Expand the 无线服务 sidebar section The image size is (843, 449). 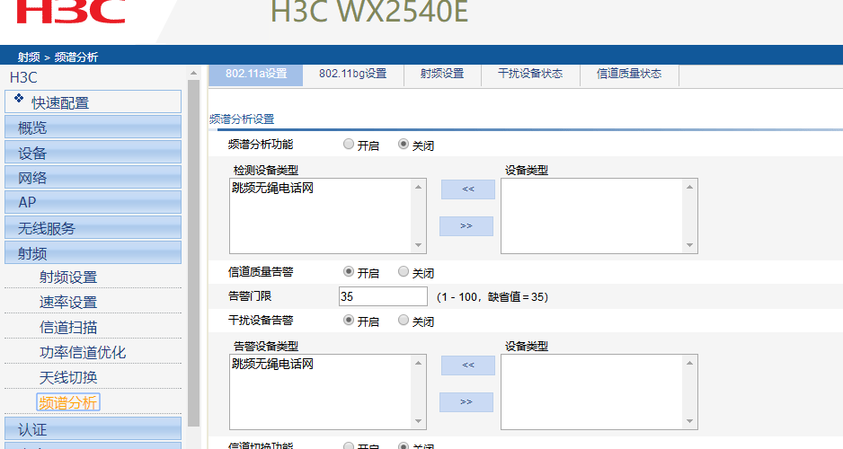pos(93,228)
